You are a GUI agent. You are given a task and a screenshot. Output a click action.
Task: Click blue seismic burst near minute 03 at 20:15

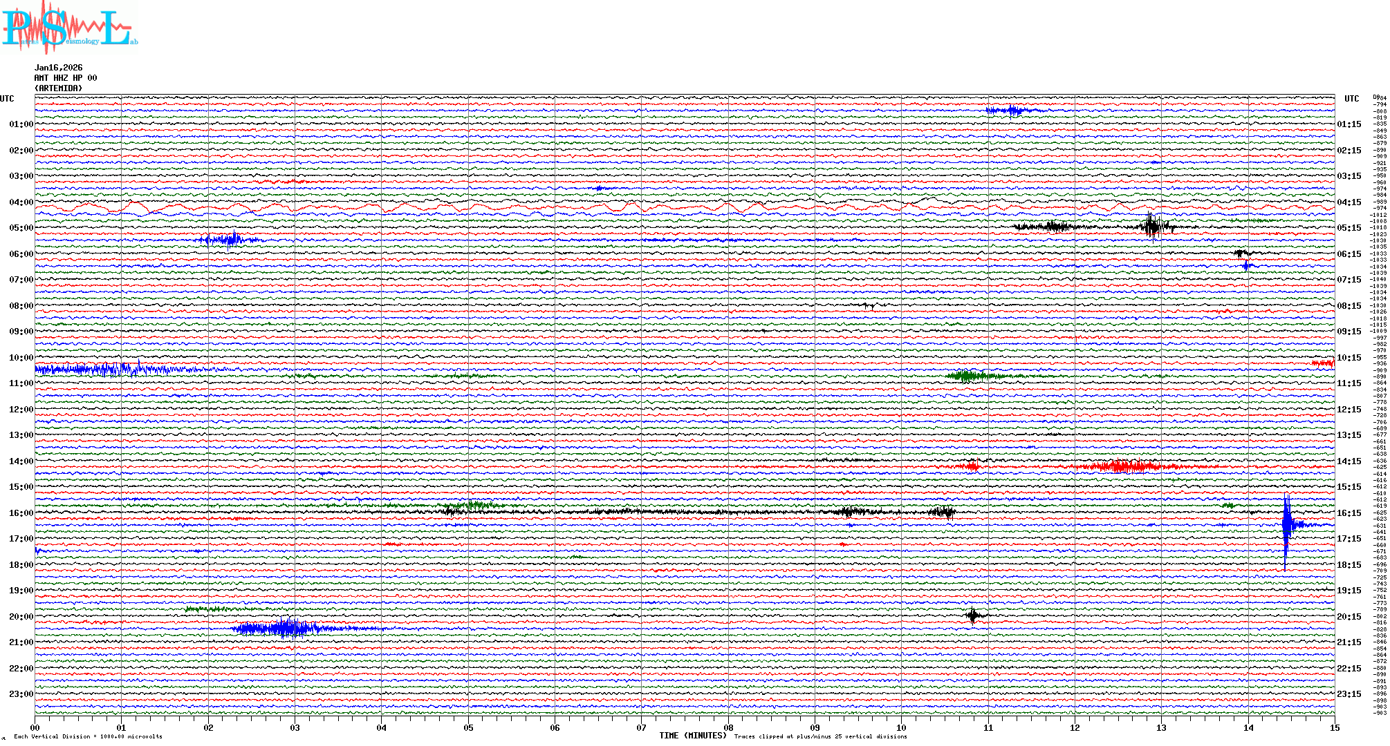287,628
